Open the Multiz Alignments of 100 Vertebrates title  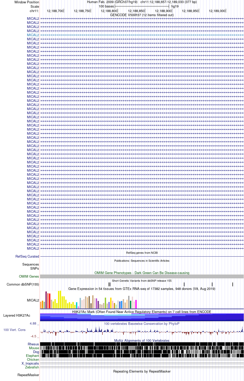tap(142, 340)
